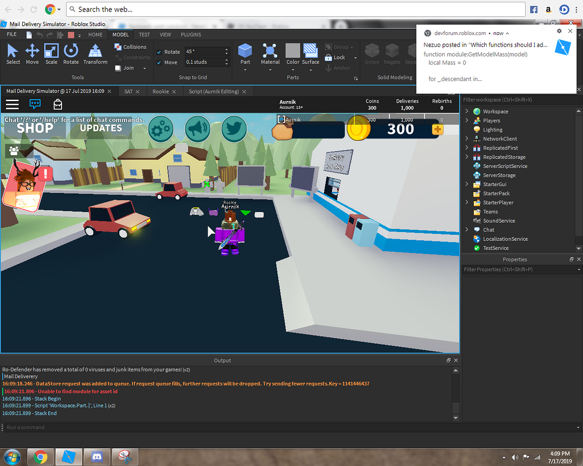Click the yellow plus coins button

(437, 130)
